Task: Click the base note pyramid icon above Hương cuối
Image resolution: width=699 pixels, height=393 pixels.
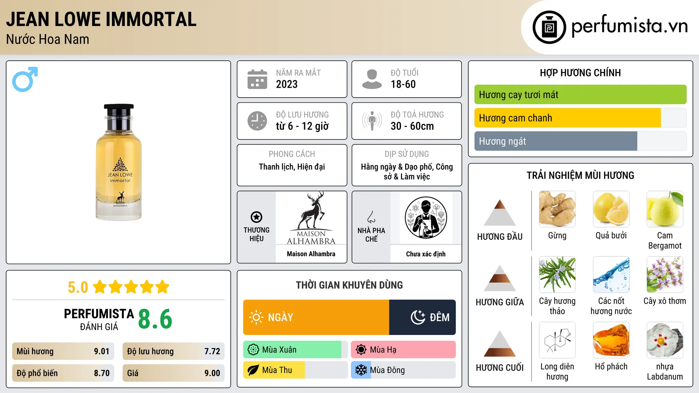Action: coord(500,344)
